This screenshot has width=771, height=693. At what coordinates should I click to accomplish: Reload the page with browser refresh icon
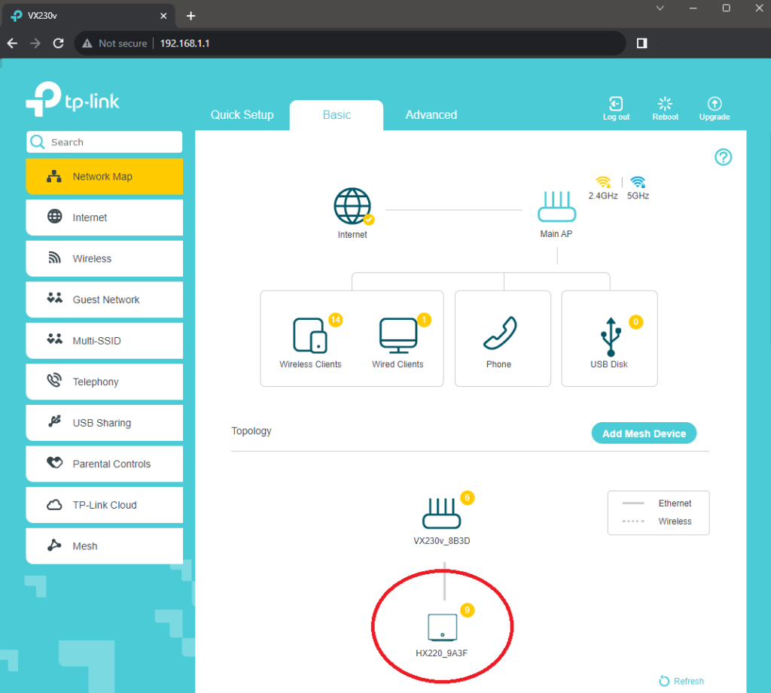59,43
